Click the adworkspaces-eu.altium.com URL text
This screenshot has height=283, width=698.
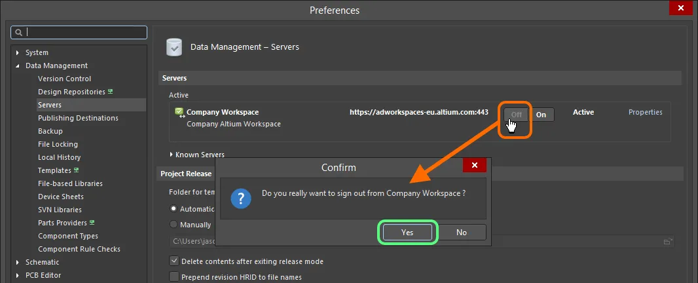click(419, 112)
